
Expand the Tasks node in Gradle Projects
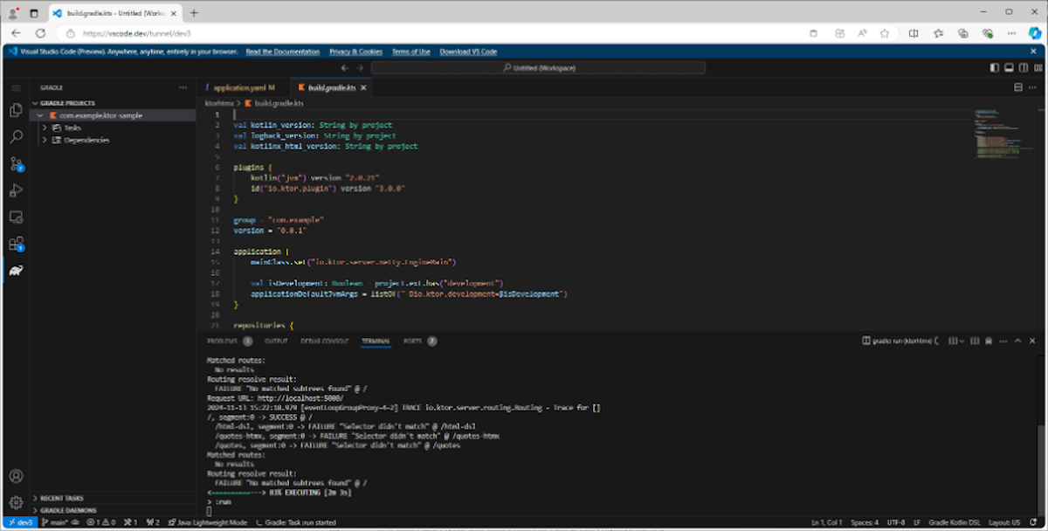tap(45, 128)
